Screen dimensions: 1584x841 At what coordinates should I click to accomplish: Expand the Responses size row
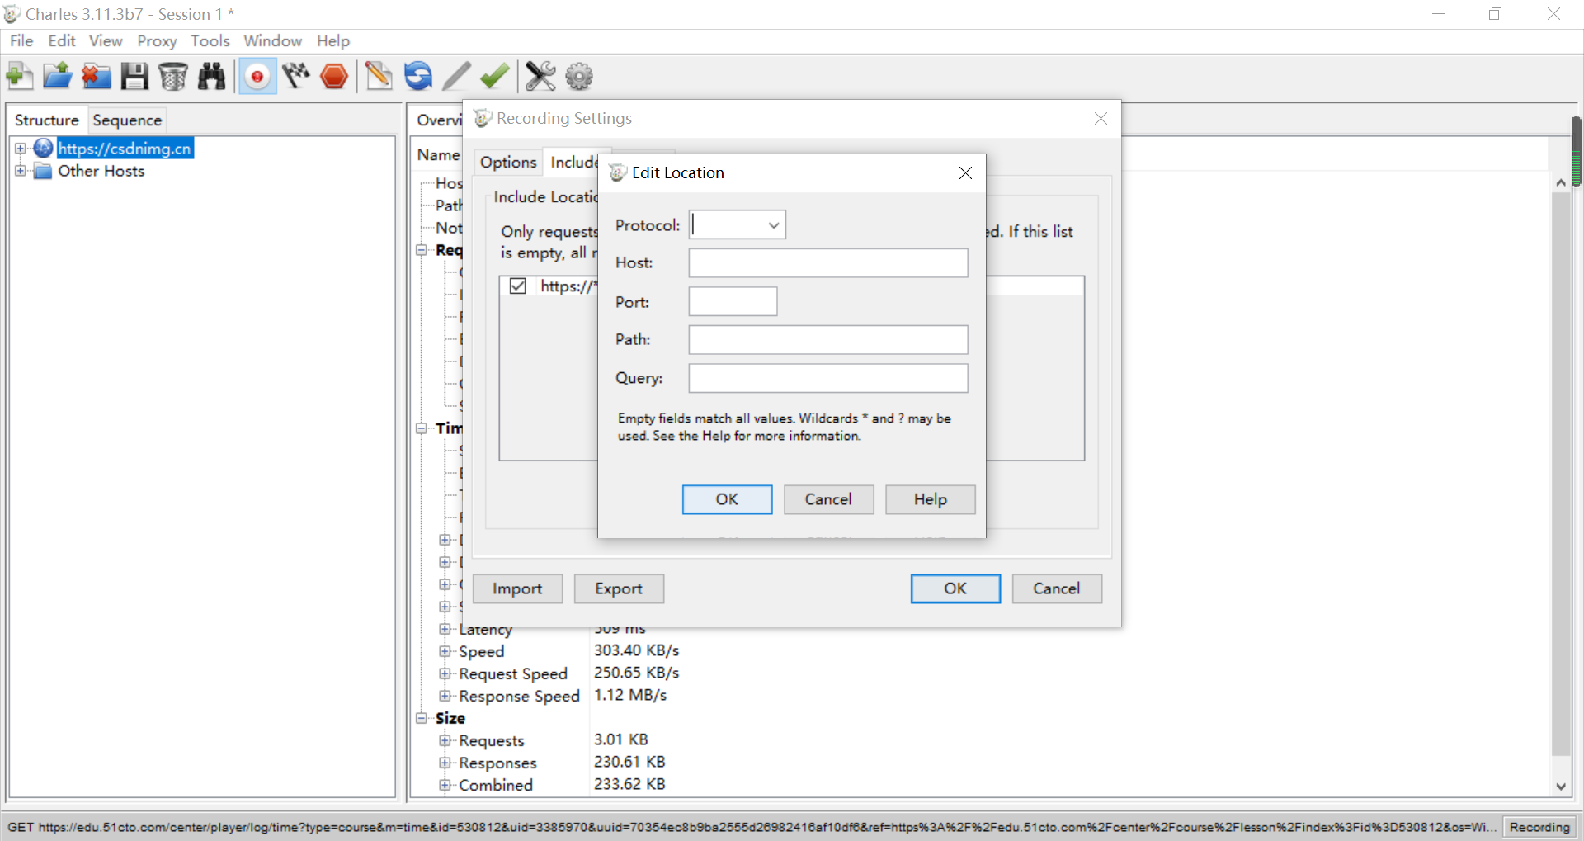pos(445,763)
